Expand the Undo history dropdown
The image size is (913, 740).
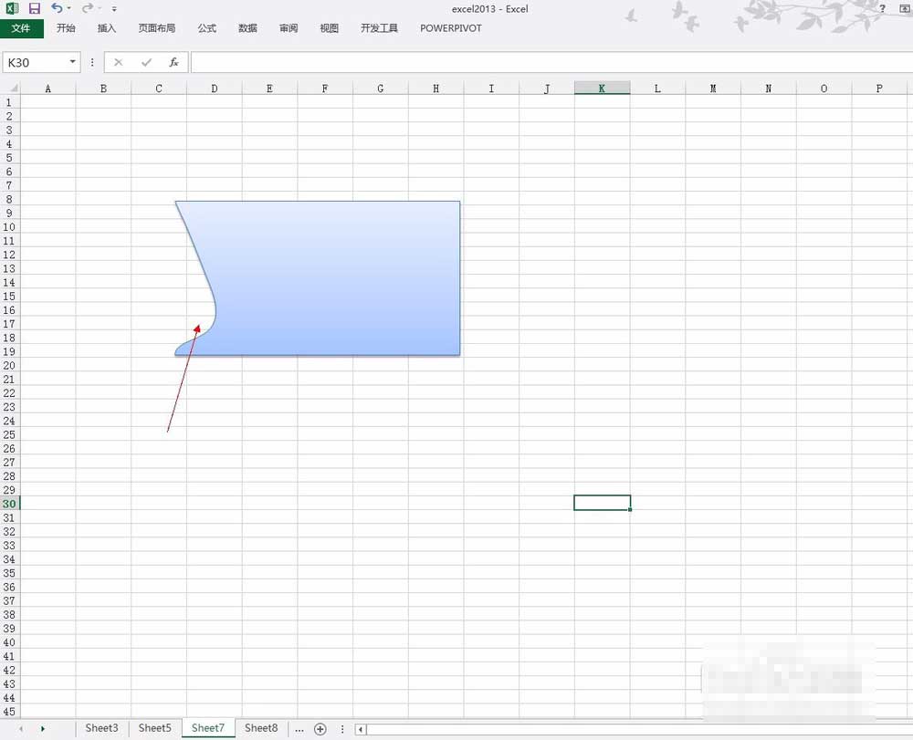pyautogui.click(x=68, y=9)
